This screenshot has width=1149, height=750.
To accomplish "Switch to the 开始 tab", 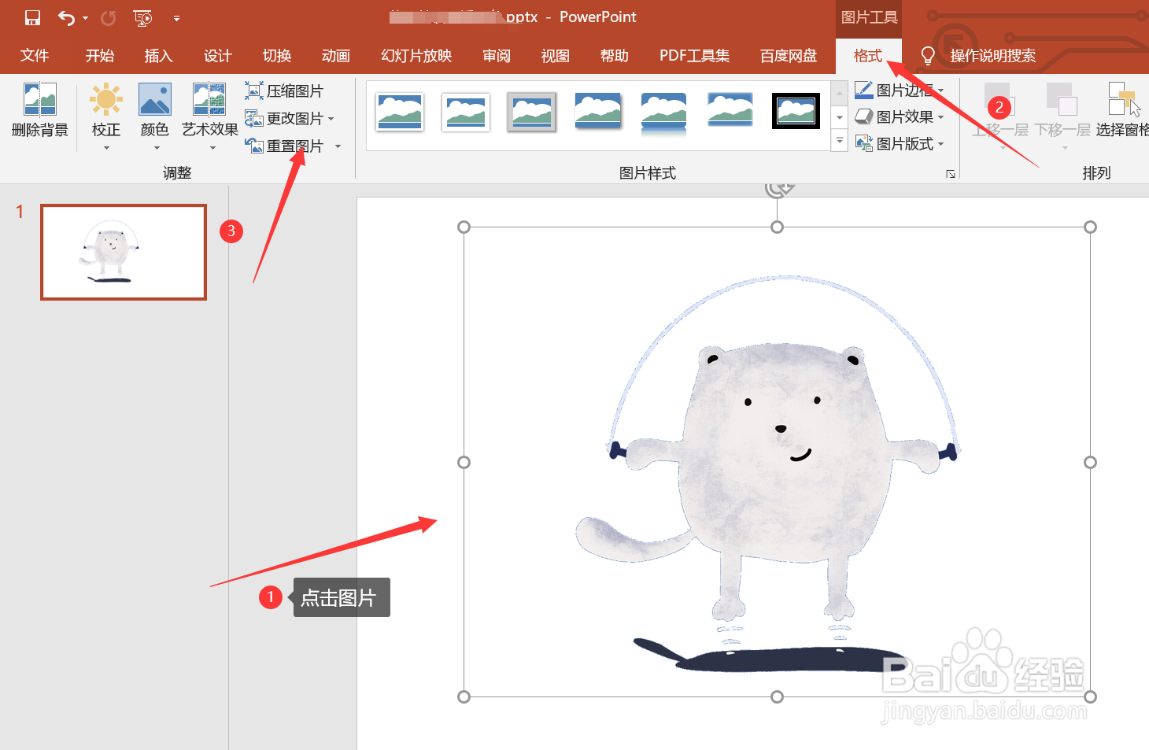I will 100,56.
